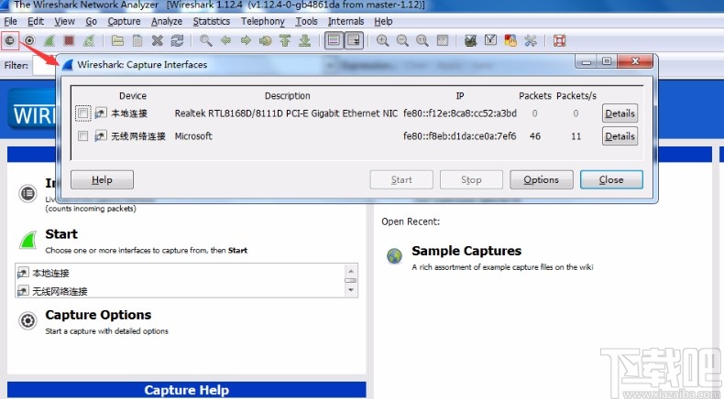Open the Help menu
The image size is (724, 399).
click(x=383, y=21)
